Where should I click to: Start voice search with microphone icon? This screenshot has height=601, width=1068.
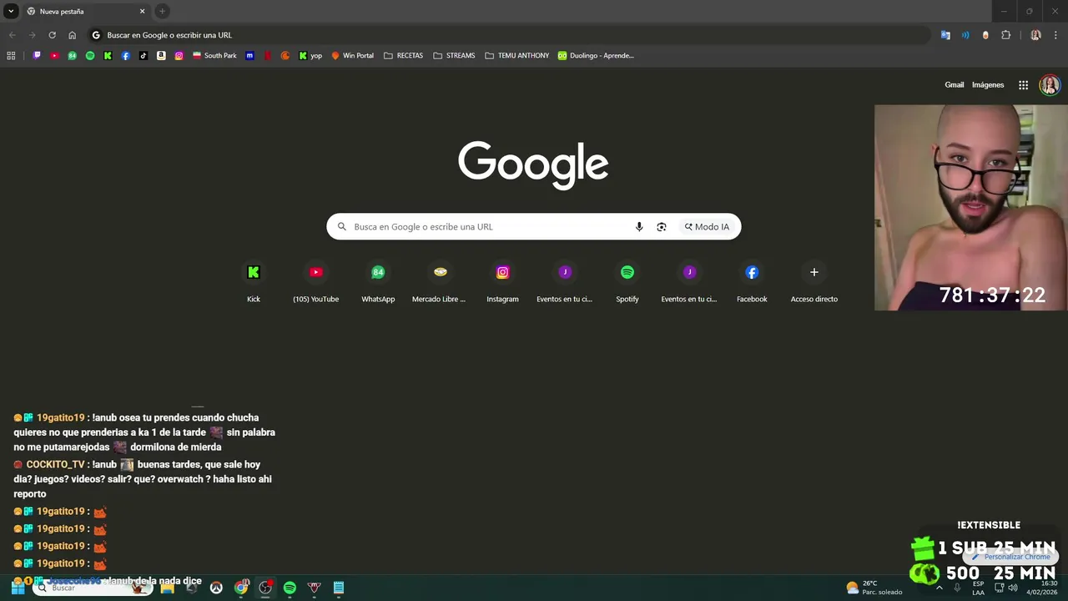(639, 227)
